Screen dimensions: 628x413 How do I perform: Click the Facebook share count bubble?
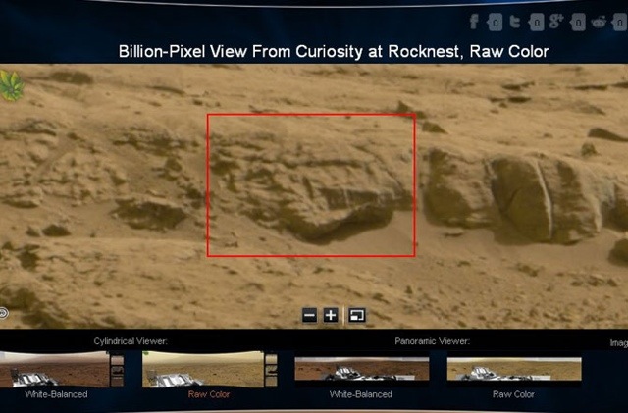pos(495,23)
